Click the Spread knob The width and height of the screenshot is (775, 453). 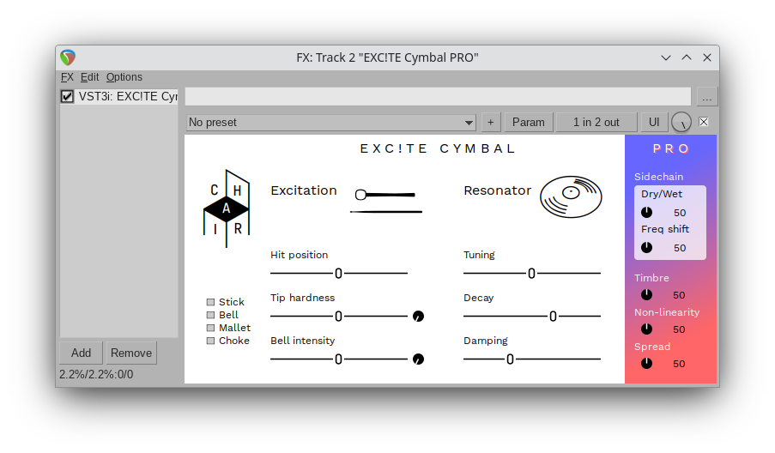coord(646,363)
